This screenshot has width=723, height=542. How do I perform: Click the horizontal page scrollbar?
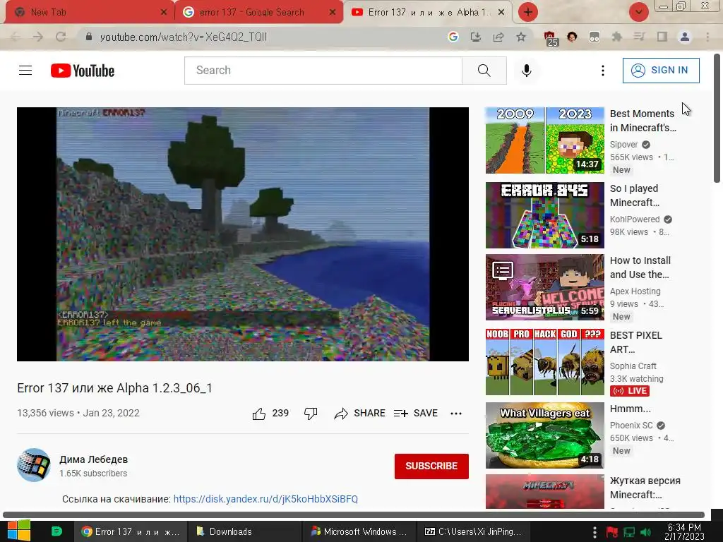tap(354, 514)
